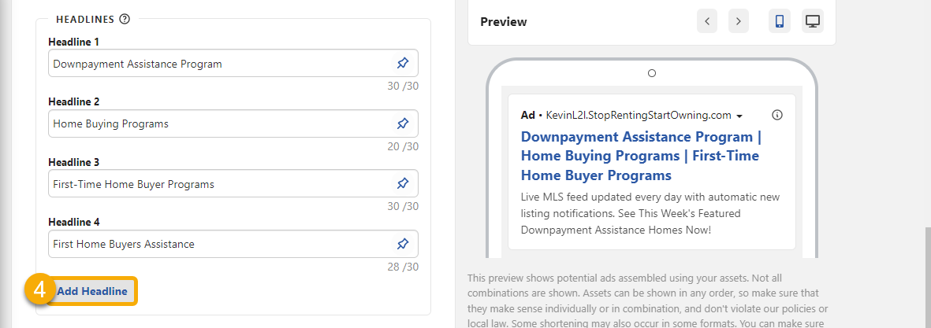The width and height of the screenshot is (931, 328).
Task: Switch to desktop preview
Action: (x=813, y=21)
